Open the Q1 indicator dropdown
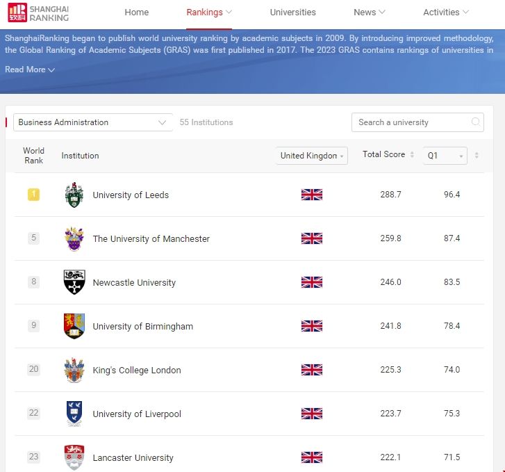The width and height of the screenshot is (505, 472). tap(445, 156)
